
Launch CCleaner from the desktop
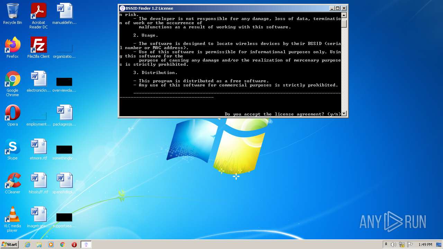pos(12,183)
